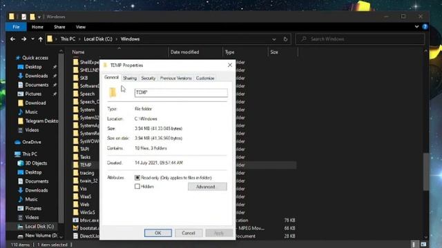Viewport: 442px width, 248px height.
Task: Click the SKB folder icon
Action: click(75, 78)
